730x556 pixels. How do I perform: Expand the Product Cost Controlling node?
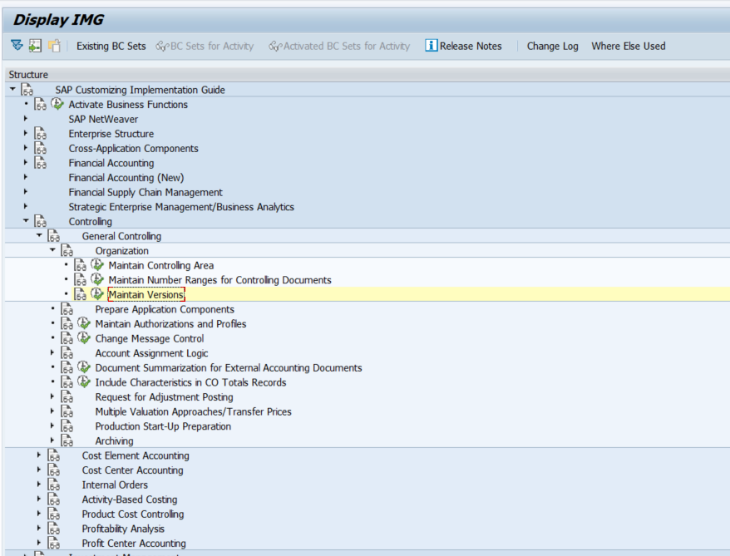(39, 514)
